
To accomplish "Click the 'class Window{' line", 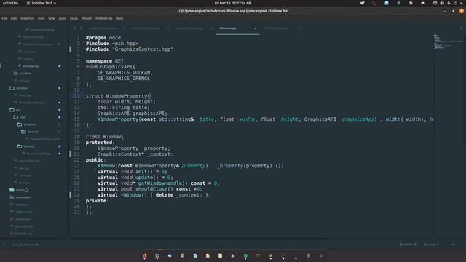I will coord(105,137).
